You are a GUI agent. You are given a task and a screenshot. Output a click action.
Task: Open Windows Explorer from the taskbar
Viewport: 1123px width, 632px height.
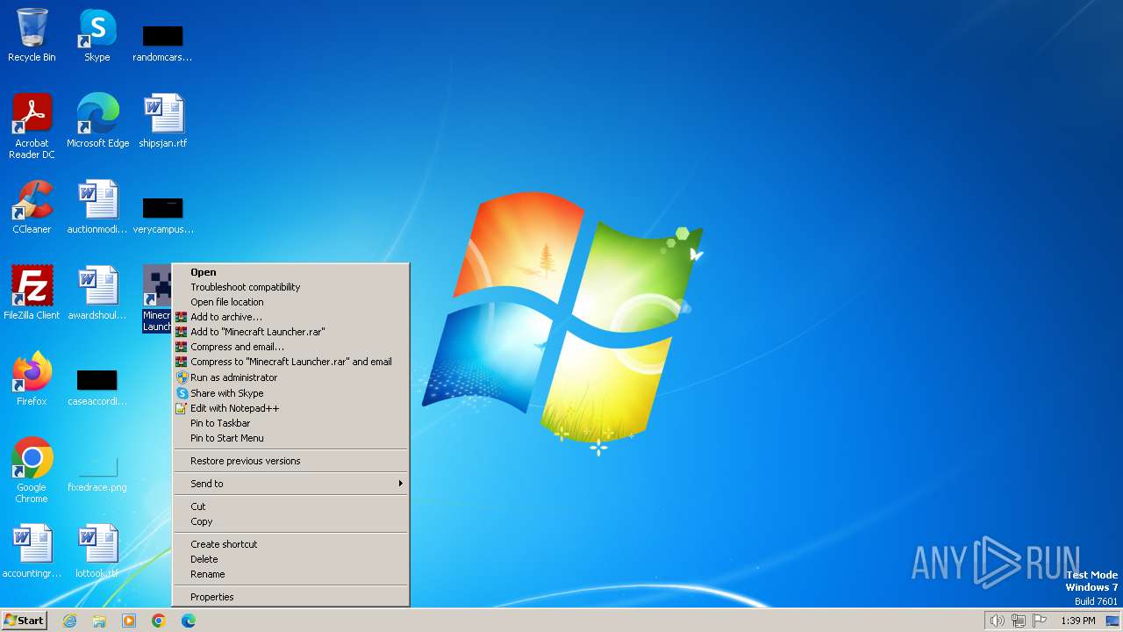(99, 621)
